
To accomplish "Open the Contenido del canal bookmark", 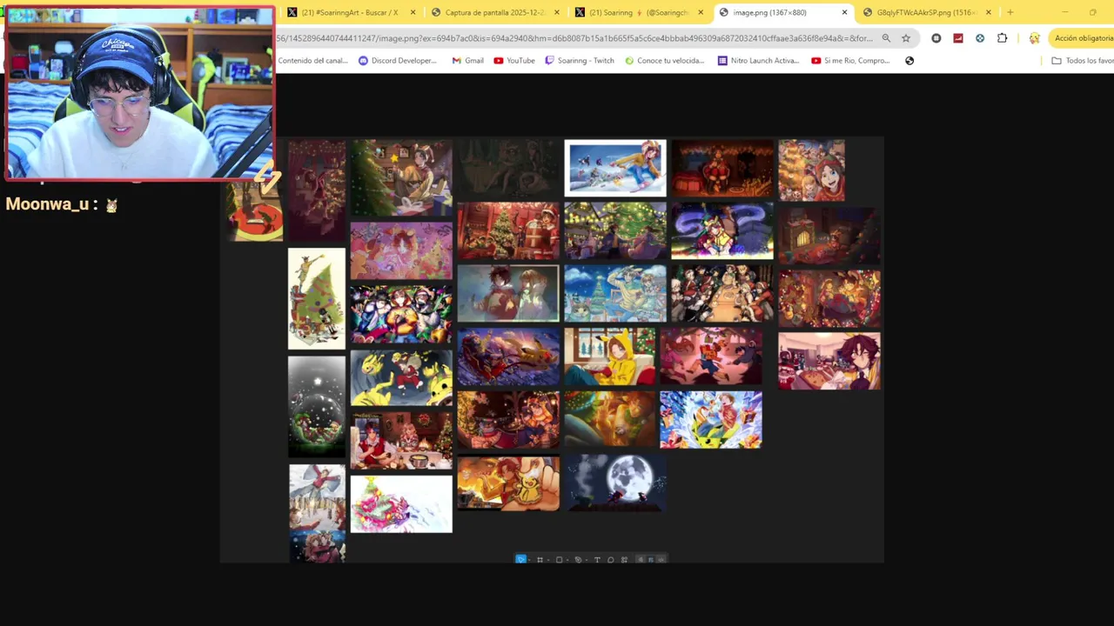I will (312, 61).
